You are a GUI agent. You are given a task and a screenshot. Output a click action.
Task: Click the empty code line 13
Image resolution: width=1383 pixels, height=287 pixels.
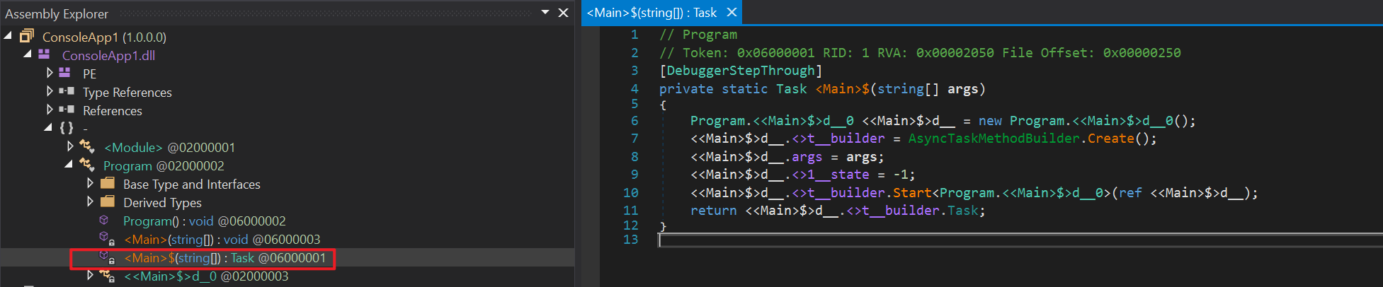point(1020,240)
